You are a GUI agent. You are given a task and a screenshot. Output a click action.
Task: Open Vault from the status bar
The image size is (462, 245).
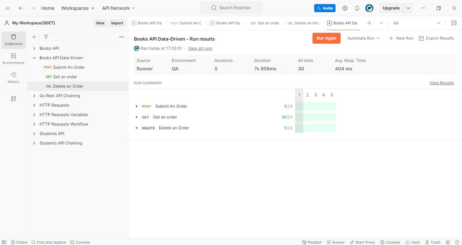(x=412, y=242)
